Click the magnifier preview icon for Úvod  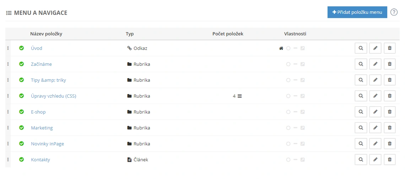(x=361, y=48)
